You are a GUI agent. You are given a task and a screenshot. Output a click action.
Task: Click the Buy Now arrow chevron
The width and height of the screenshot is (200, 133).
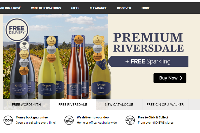(181, 78)
